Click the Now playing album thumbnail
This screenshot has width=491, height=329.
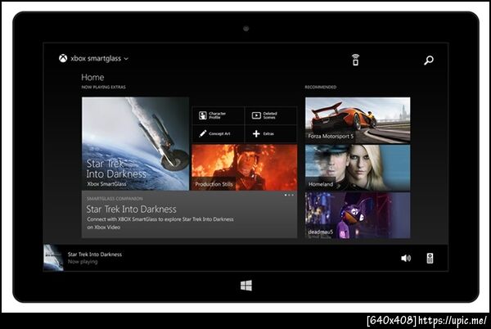tap(53, 258)
